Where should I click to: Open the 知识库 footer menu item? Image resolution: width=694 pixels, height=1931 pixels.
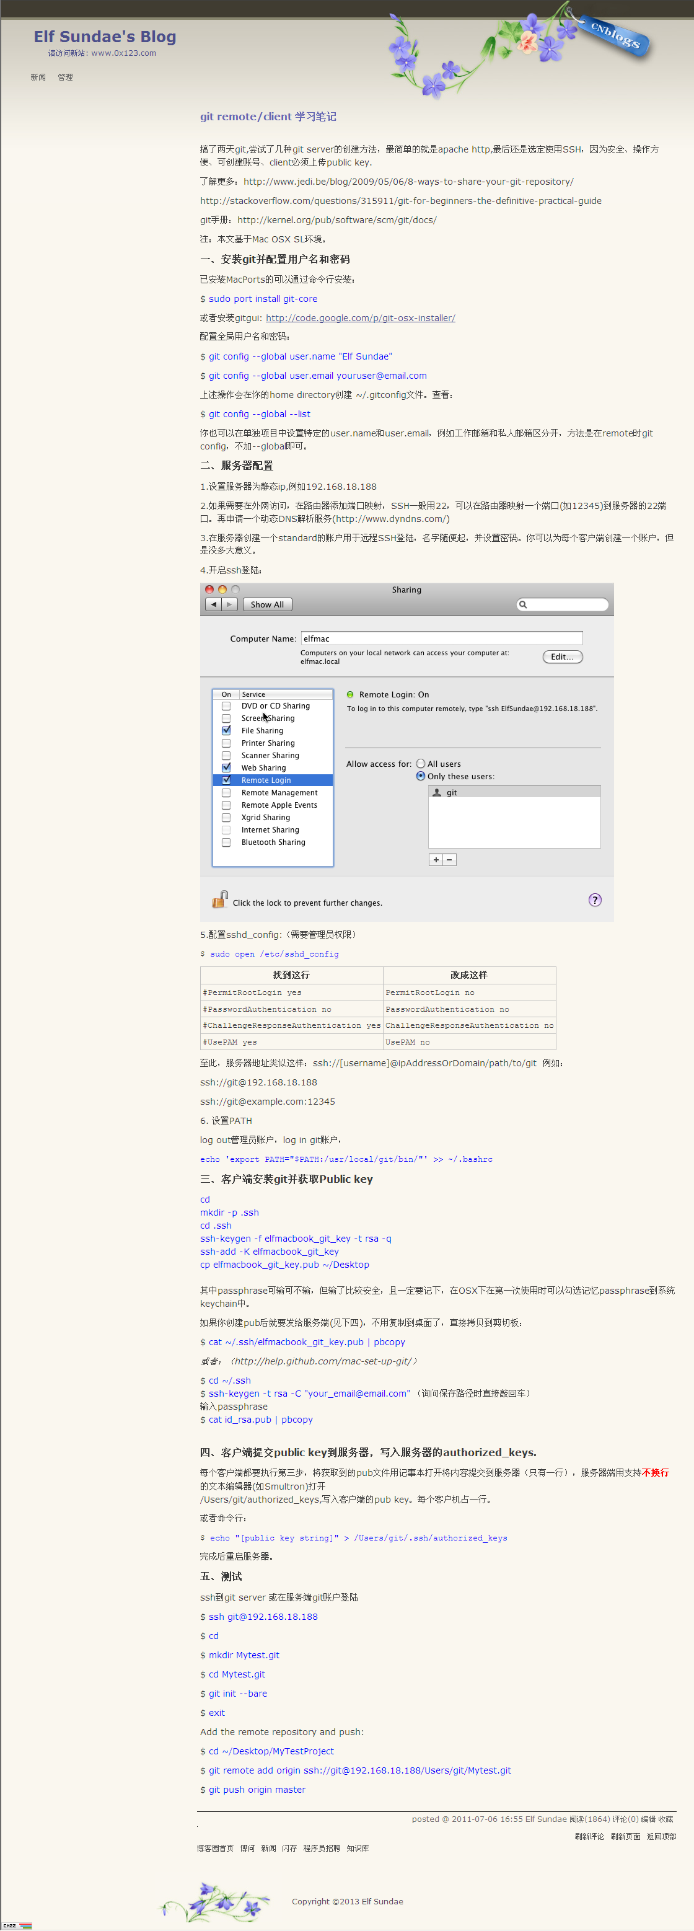point(358,1849)
